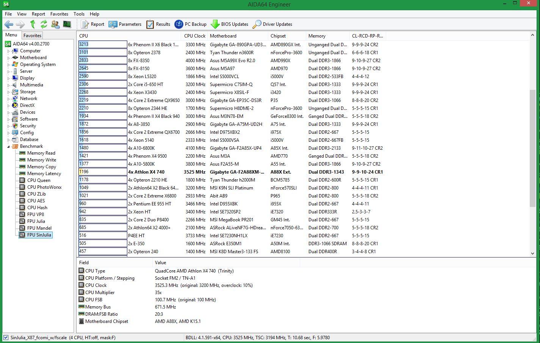Expand the Multimedia tree node
This screenshot has height=343, width=540.
click(9, 85)
